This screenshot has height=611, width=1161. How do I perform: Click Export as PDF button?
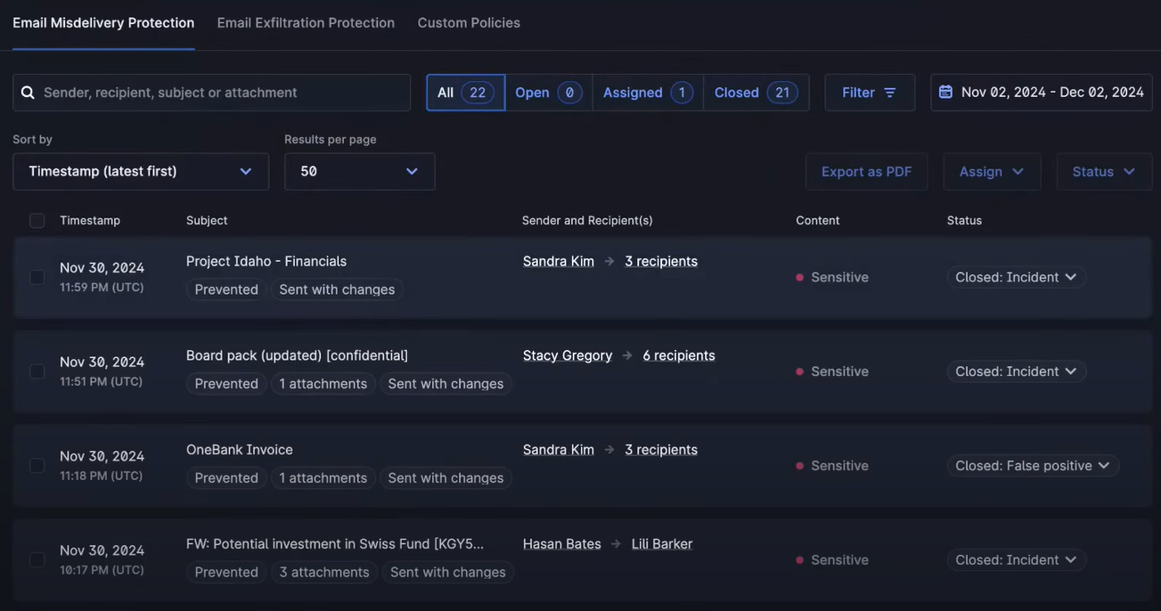click(866, 171)
